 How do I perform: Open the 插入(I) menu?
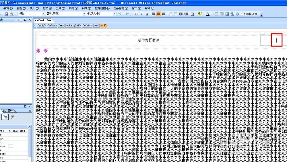coord(34,8)
